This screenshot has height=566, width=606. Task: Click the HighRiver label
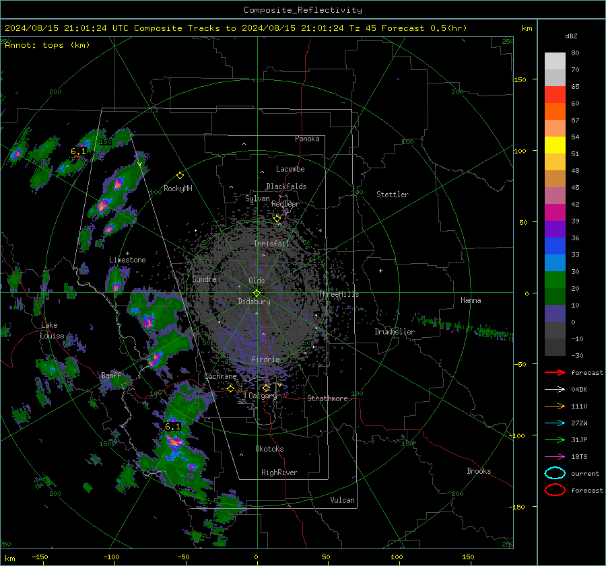[x=279, y=472]
